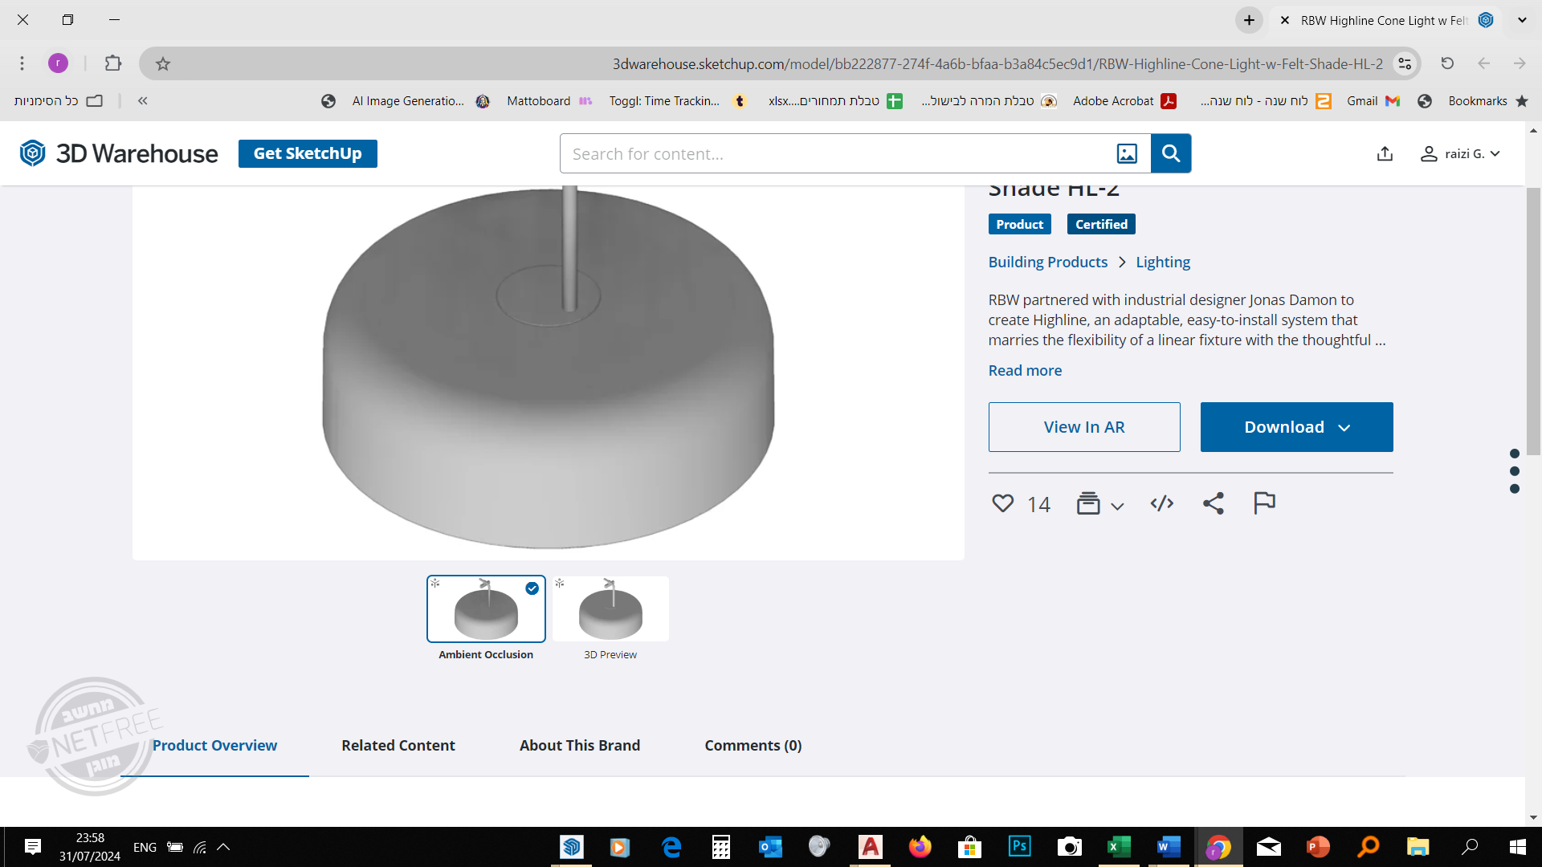Click the upload model icon
The image size is (1542, 867).
pyautogui.click(x=1385, y=153)
